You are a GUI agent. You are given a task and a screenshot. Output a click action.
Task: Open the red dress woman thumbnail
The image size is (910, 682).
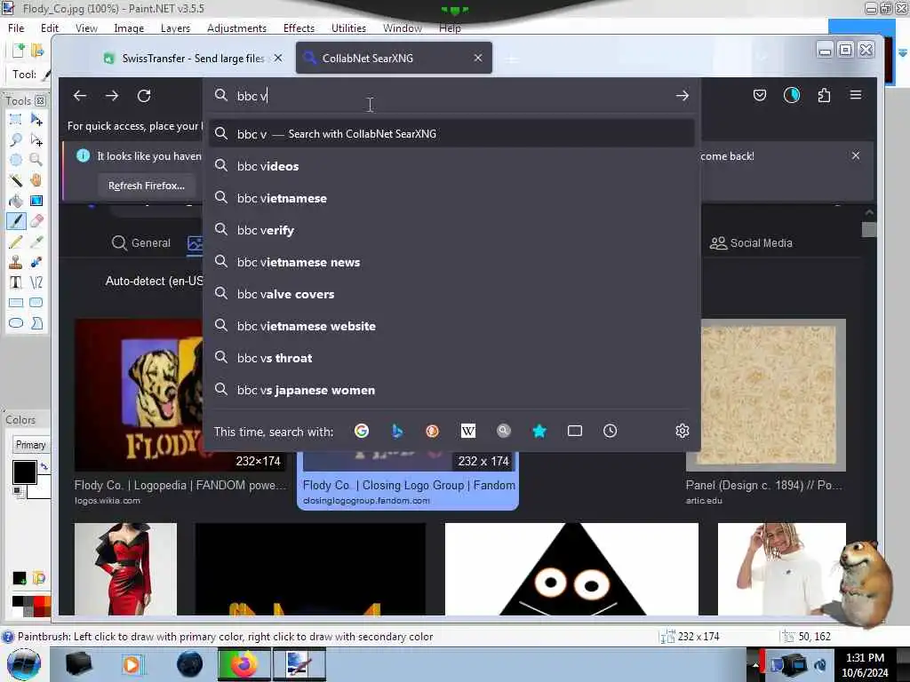(x=125, y=569)
